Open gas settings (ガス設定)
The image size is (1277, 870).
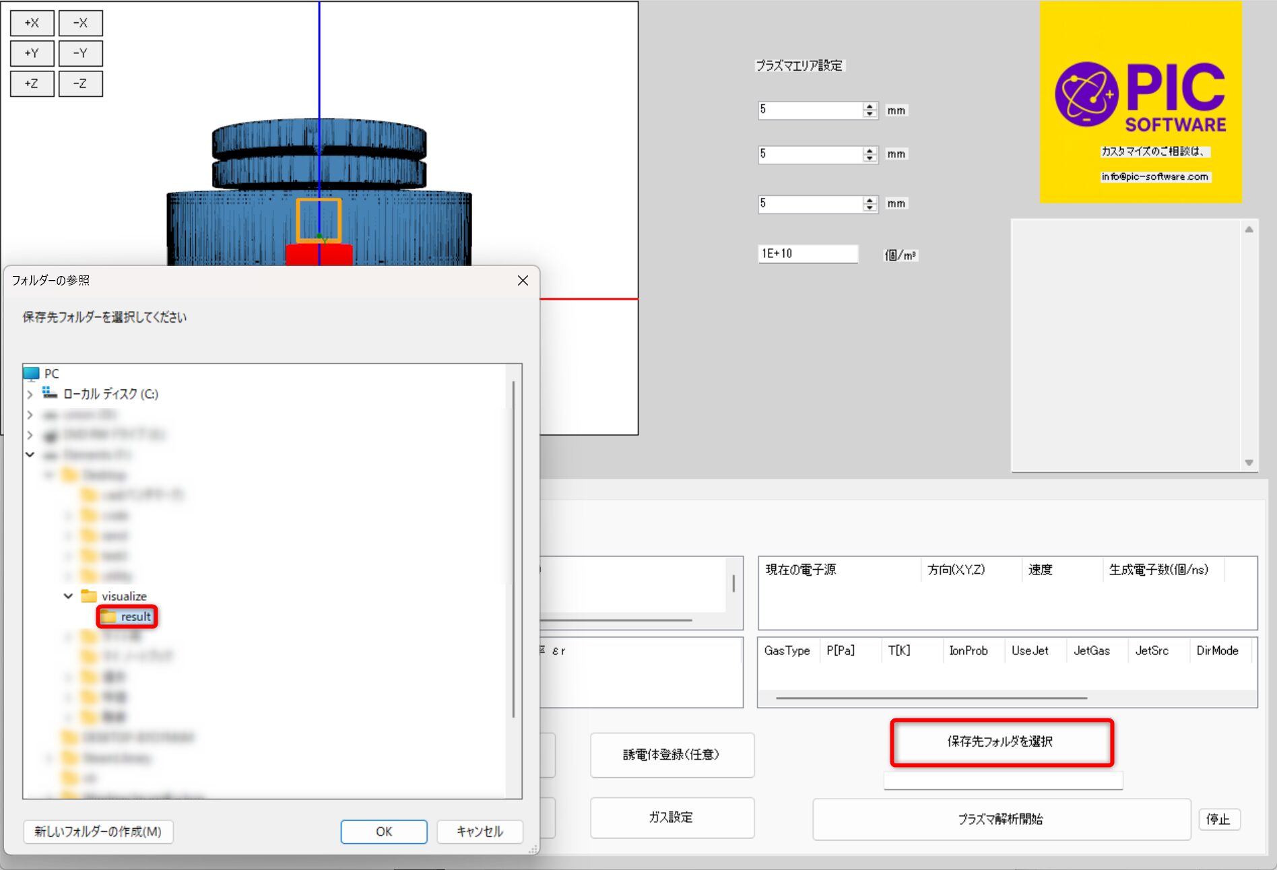click(672, 817)
